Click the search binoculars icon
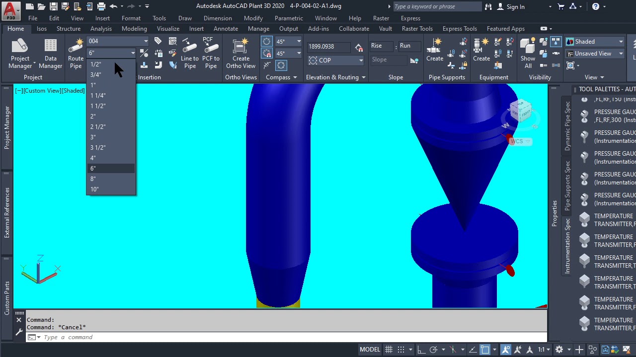 (x=488, y=6)
